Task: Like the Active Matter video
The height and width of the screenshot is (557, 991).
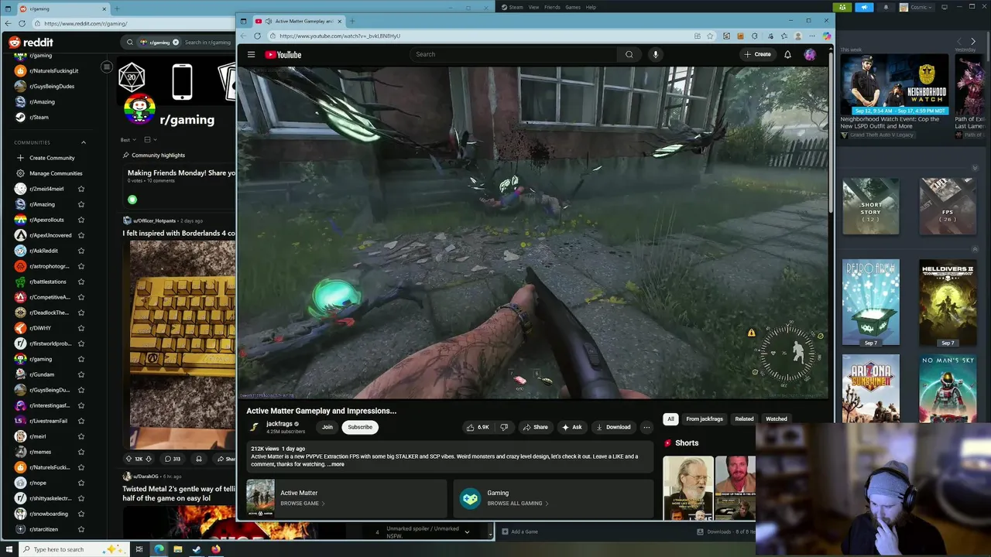Action: [478, 427]
